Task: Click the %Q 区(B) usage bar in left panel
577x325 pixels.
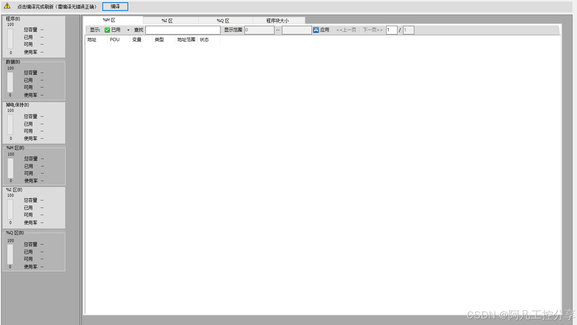Action: 10,254
